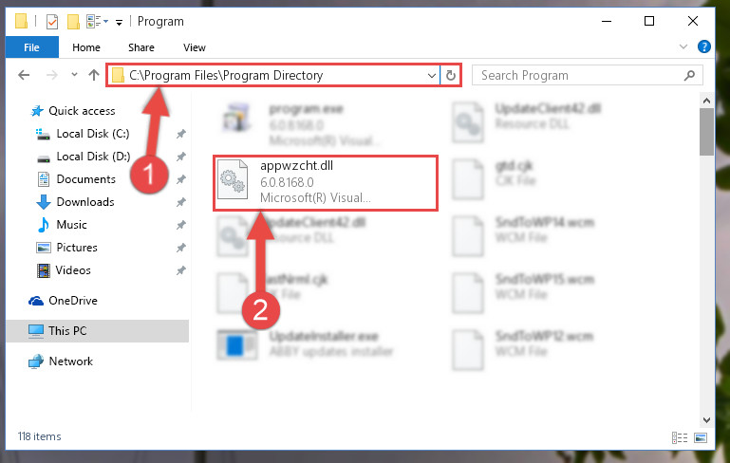Click the 118 items status text

40,436
